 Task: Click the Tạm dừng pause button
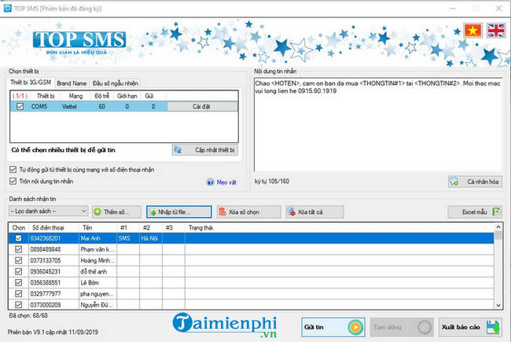point(402,325)
